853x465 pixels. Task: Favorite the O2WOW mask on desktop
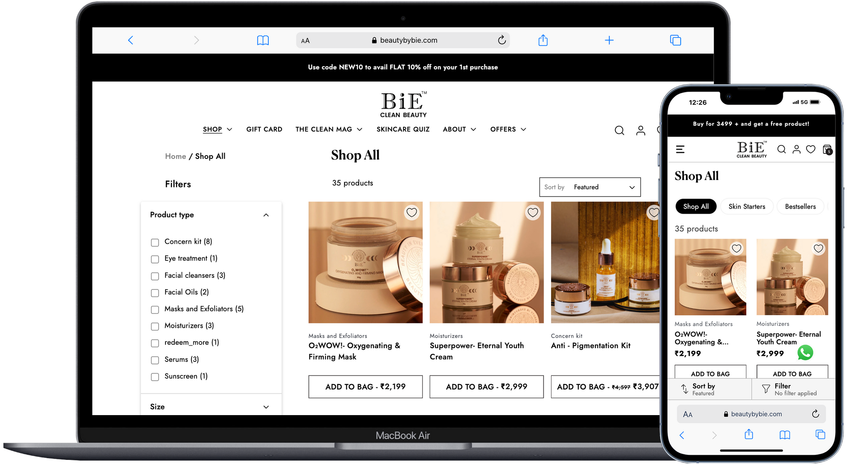tap(412, 212)
